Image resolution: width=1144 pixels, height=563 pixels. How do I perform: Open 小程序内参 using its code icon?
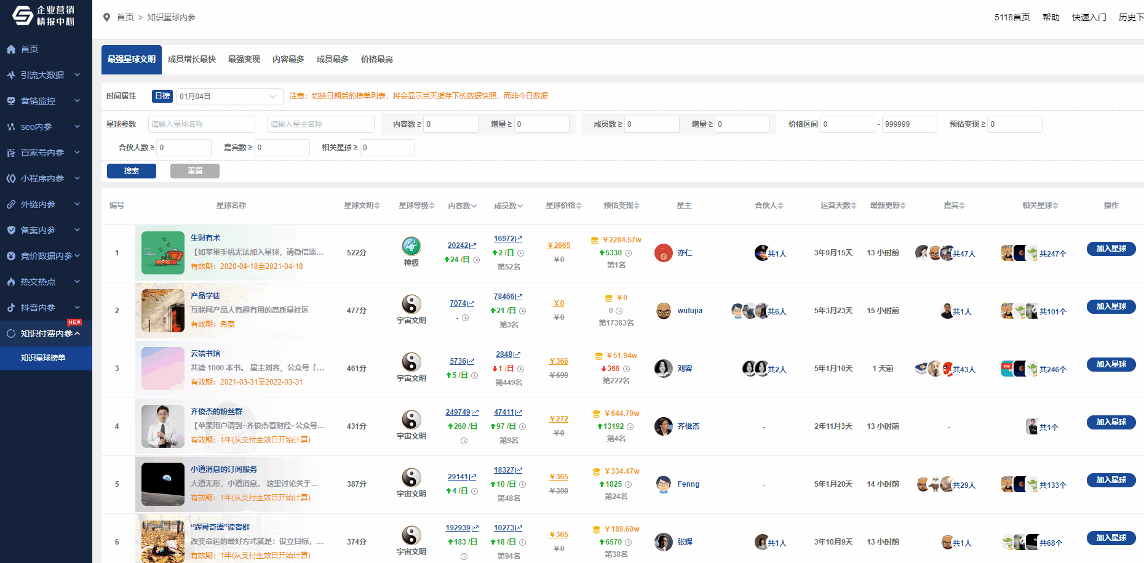pos(11,178)
